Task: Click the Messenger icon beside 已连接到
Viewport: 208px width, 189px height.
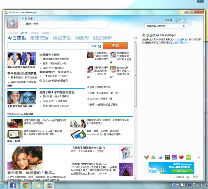Action: [188, 177]
